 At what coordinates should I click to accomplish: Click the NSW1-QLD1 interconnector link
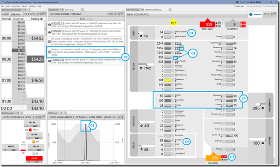tap(207, 29)
